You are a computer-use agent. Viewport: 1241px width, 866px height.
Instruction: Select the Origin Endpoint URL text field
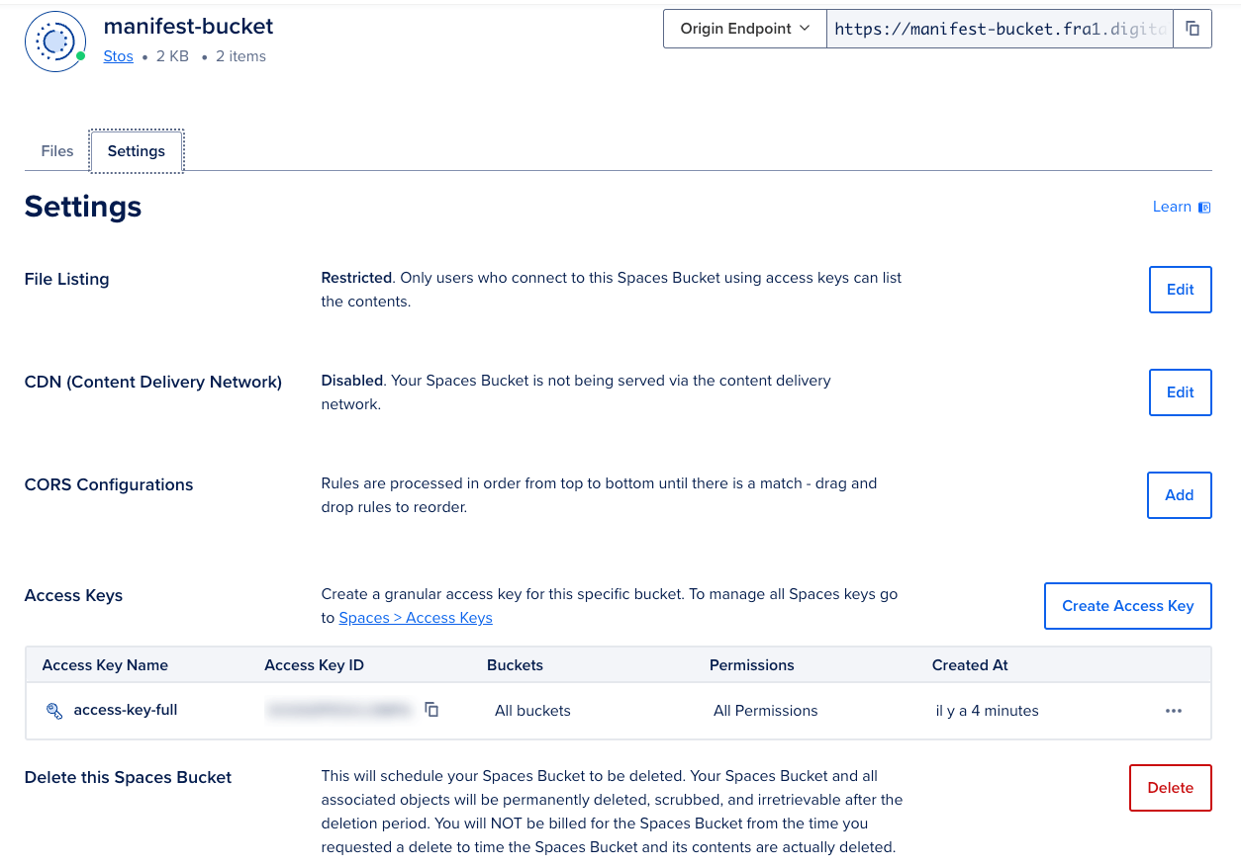tap(1000, 28)
